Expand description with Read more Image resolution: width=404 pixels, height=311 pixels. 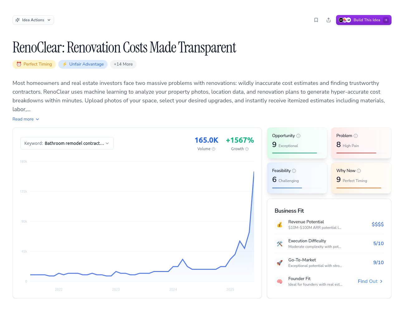tap(26, 119)
